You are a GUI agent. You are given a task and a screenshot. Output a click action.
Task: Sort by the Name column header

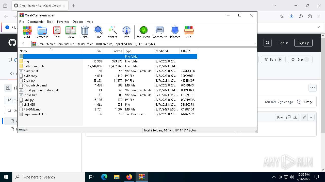tap(51, 51)
